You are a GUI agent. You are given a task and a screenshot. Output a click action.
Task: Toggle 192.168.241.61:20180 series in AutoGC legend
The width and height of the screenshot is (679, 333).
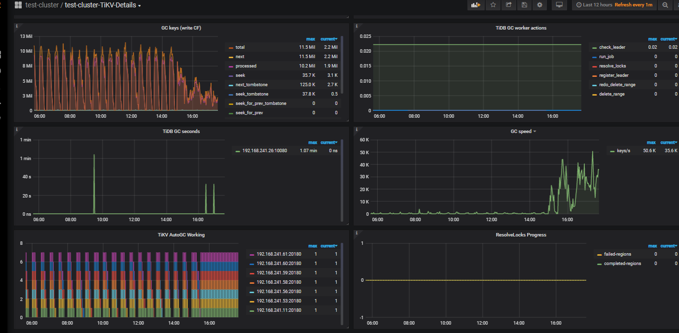(x=279, y=254)
